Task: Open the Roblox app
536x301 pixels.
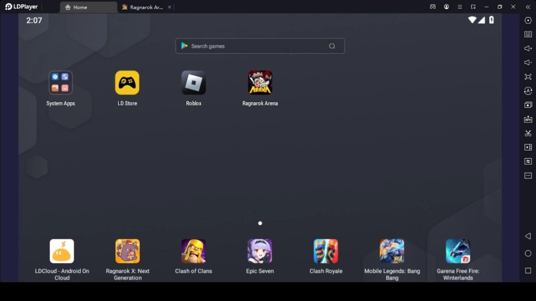Action: (x=193, y=83)
